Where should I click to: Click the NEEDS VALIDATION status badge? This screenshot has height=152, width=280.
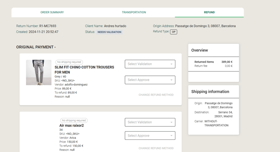(x=109, y=32)
